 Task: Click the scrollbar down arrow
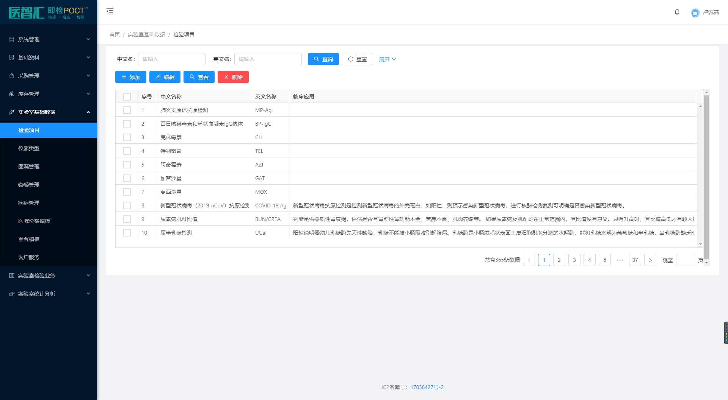tap(706, 263)
